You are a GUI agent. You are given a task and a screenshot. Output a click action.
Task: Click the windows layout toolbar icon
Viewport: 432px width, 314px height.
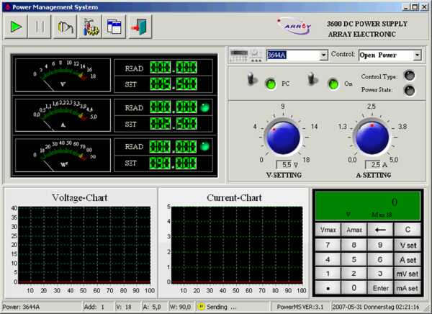114,27
